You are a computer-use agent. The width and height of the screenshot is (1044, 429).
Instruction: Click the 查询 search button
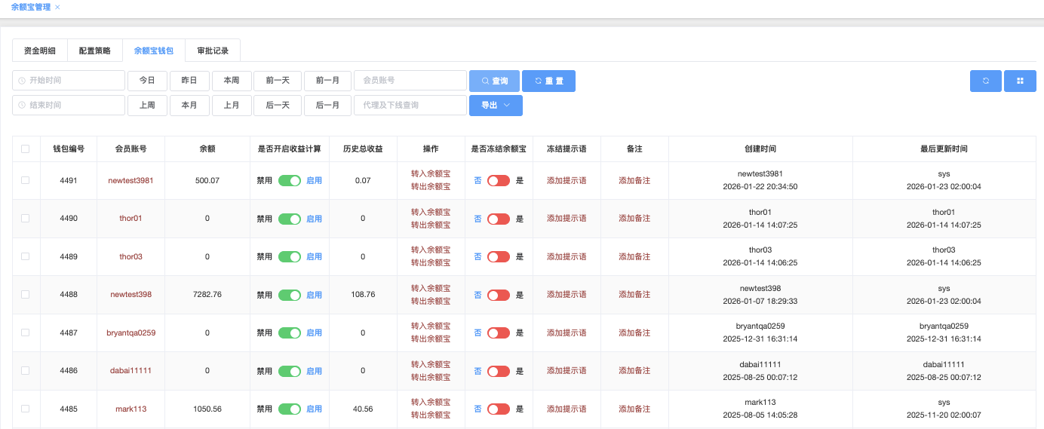494,81
